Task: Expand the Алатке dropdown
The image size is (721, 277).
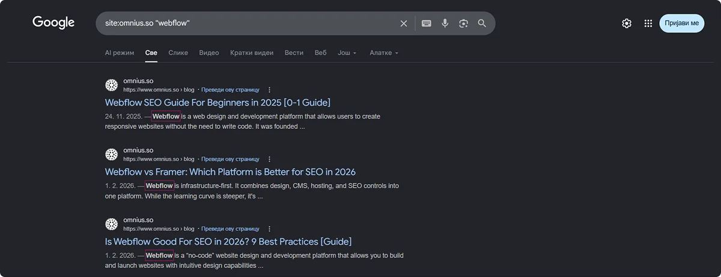Action: pos(384,53)
